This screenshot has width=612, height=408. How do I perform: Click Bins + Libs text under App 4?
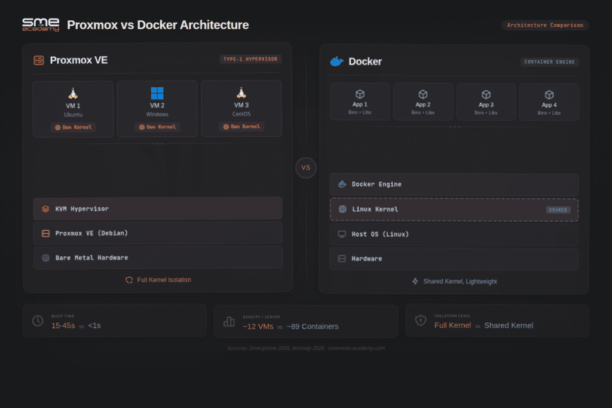(x=549, y=113)
